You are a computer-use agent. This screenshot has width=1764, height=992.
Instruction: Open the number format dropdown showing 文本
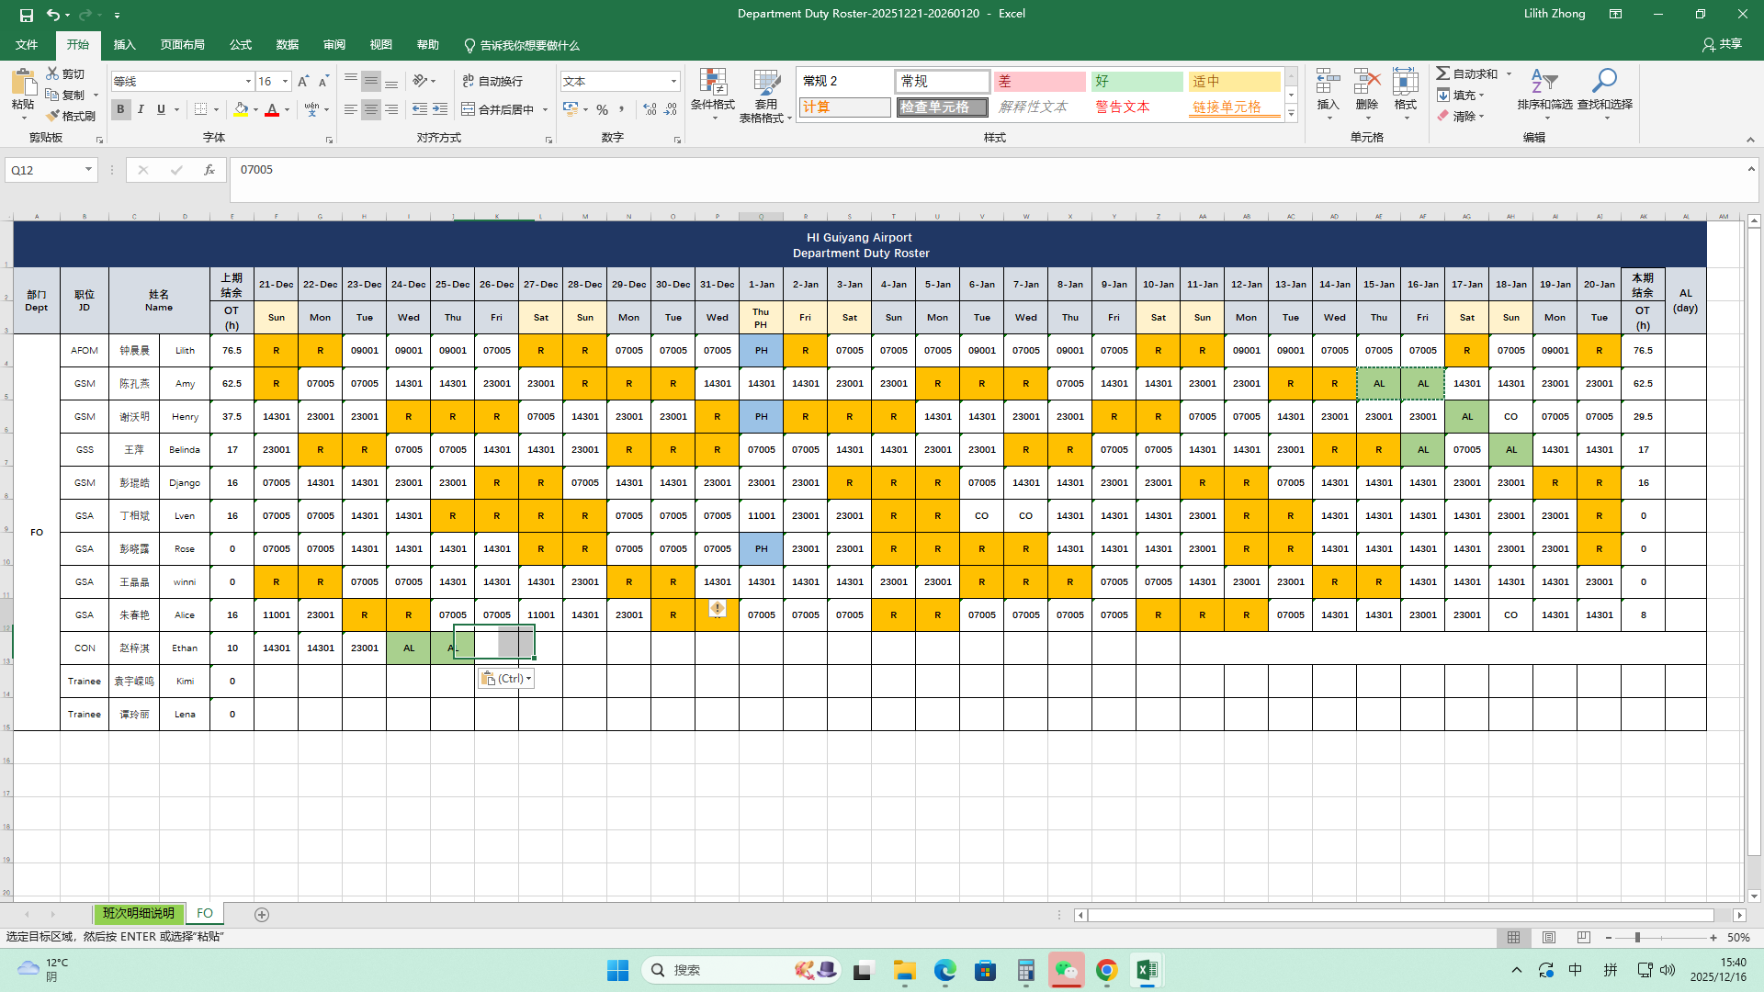[x=673, y=82]
